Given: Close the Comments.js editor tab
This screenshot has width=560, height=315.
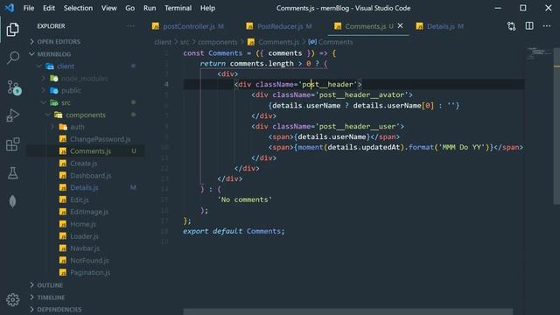Looking at the screenshot, I should 401,25.
